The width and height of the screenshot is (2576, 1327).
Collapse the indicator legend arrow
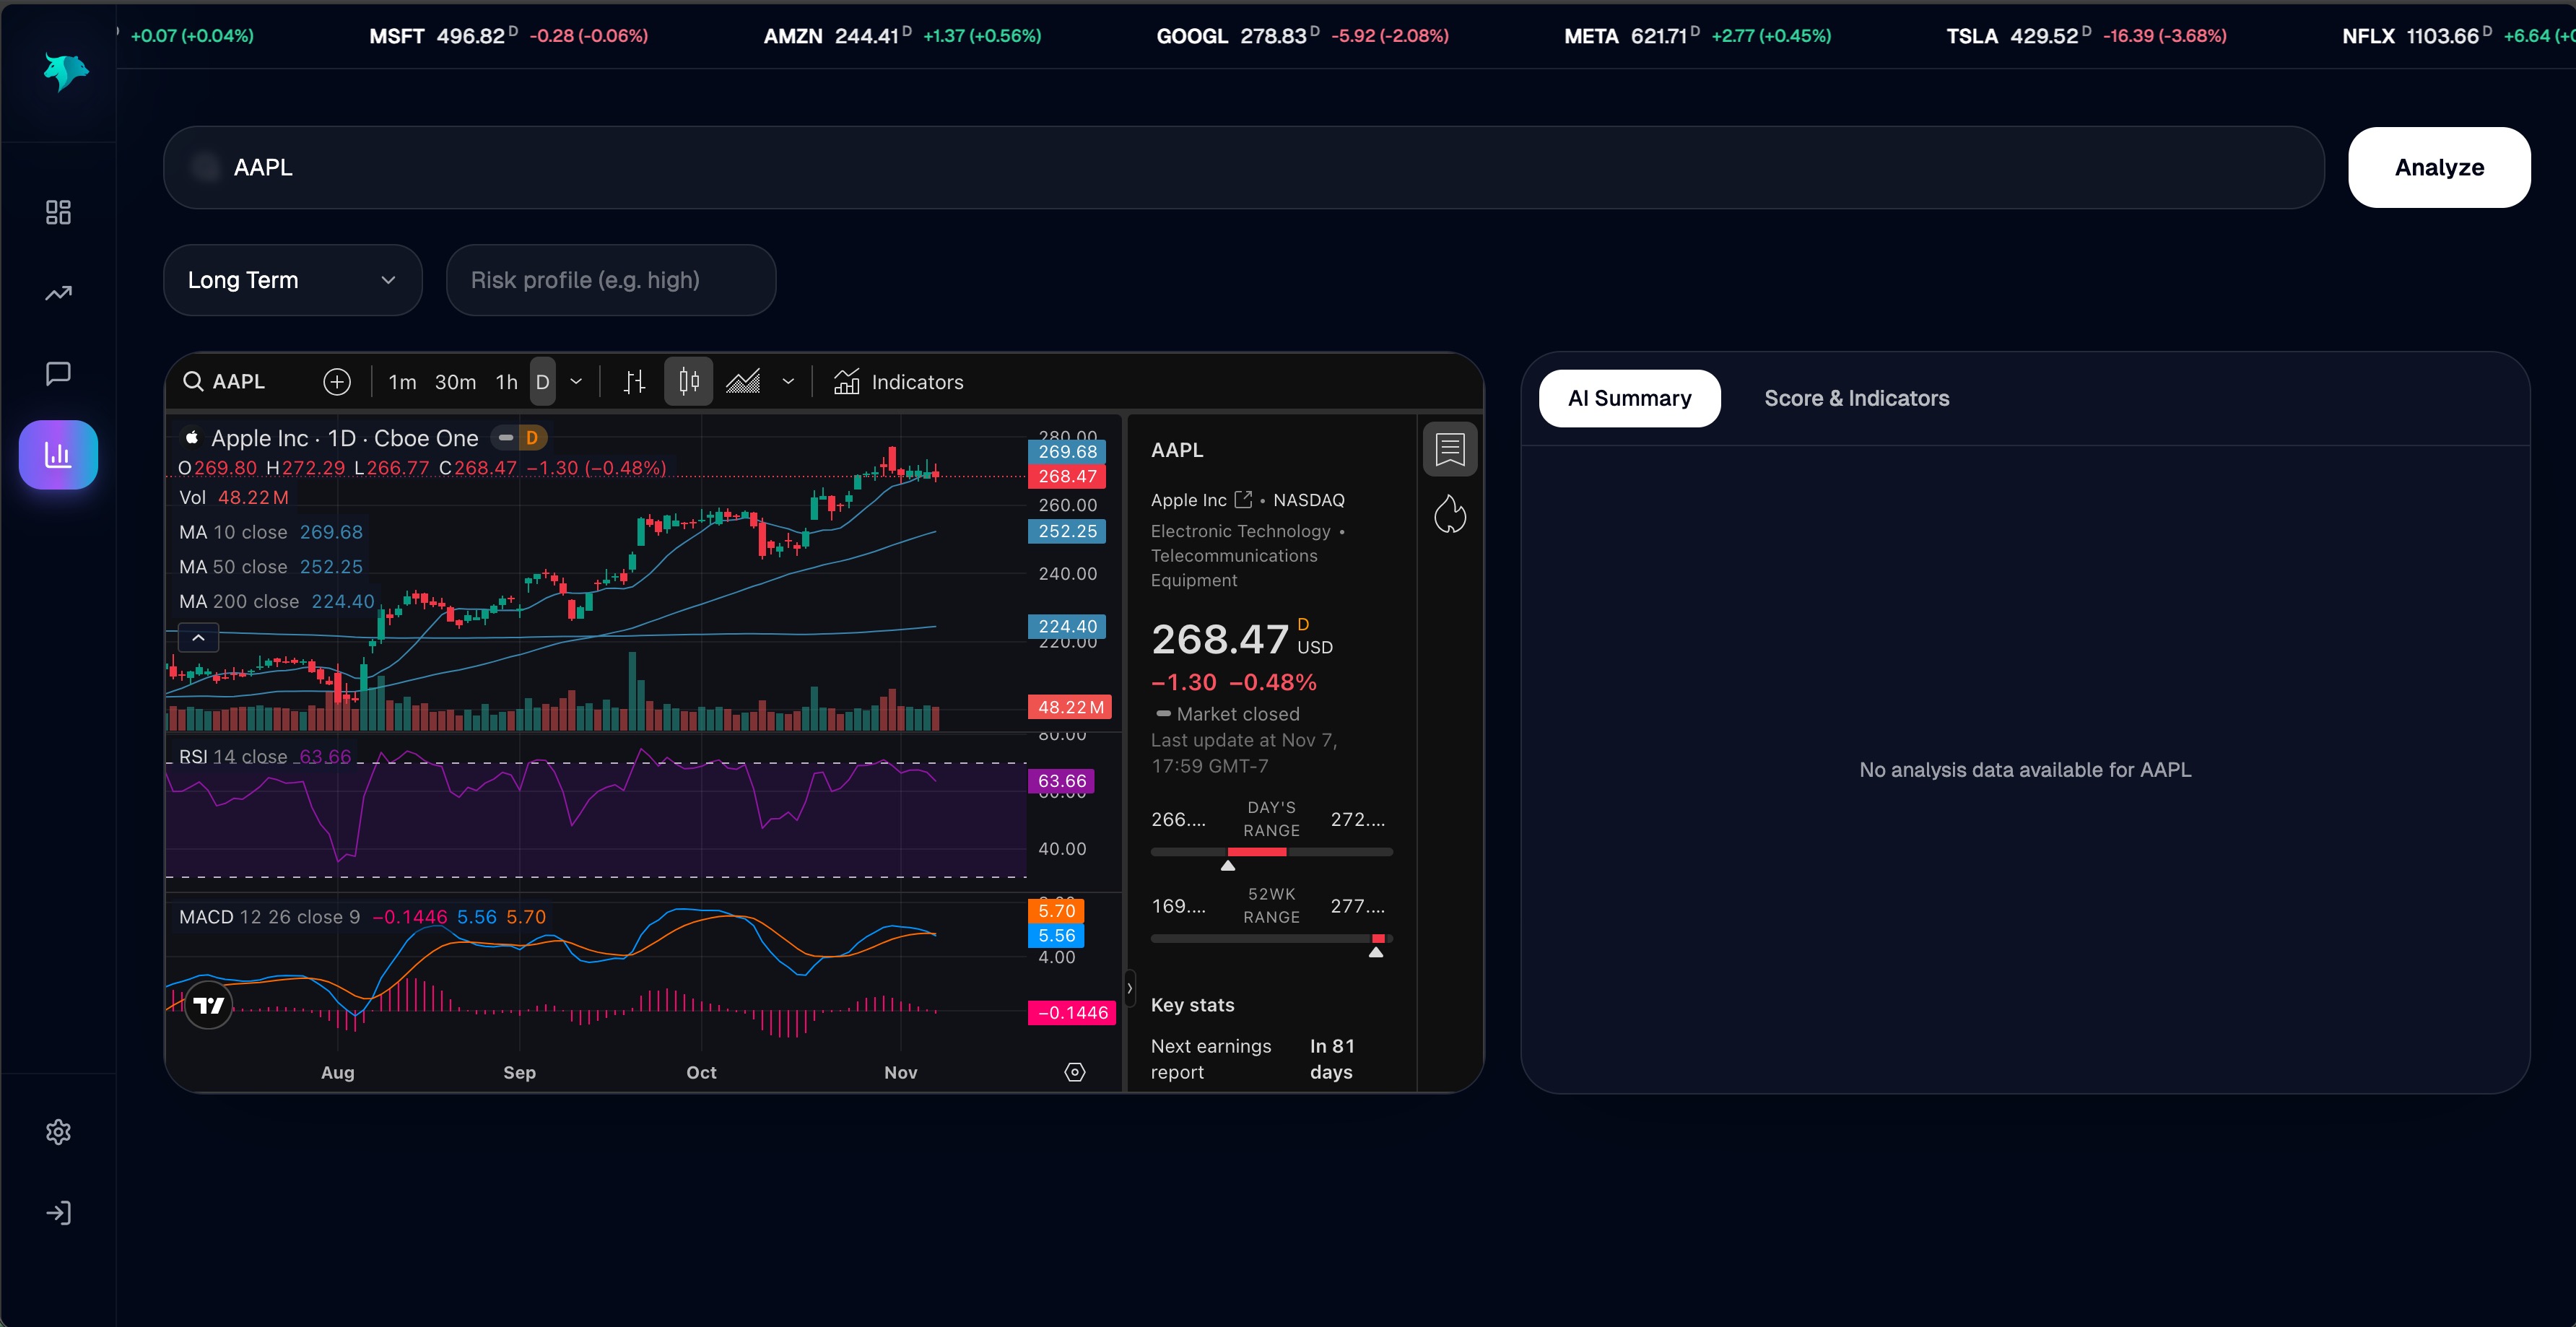[x=198, y=637]
